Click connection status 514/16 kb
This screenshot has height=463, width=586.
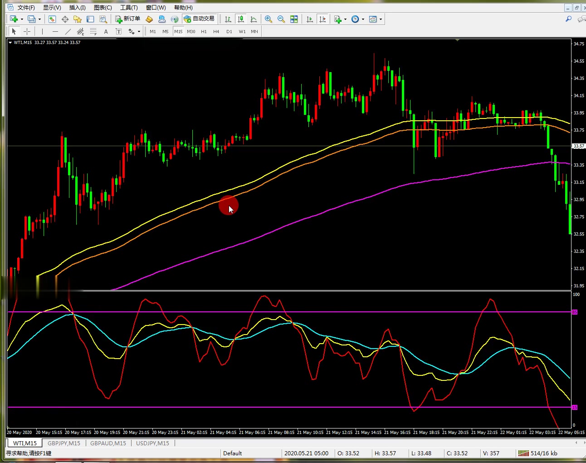(538, 453)
